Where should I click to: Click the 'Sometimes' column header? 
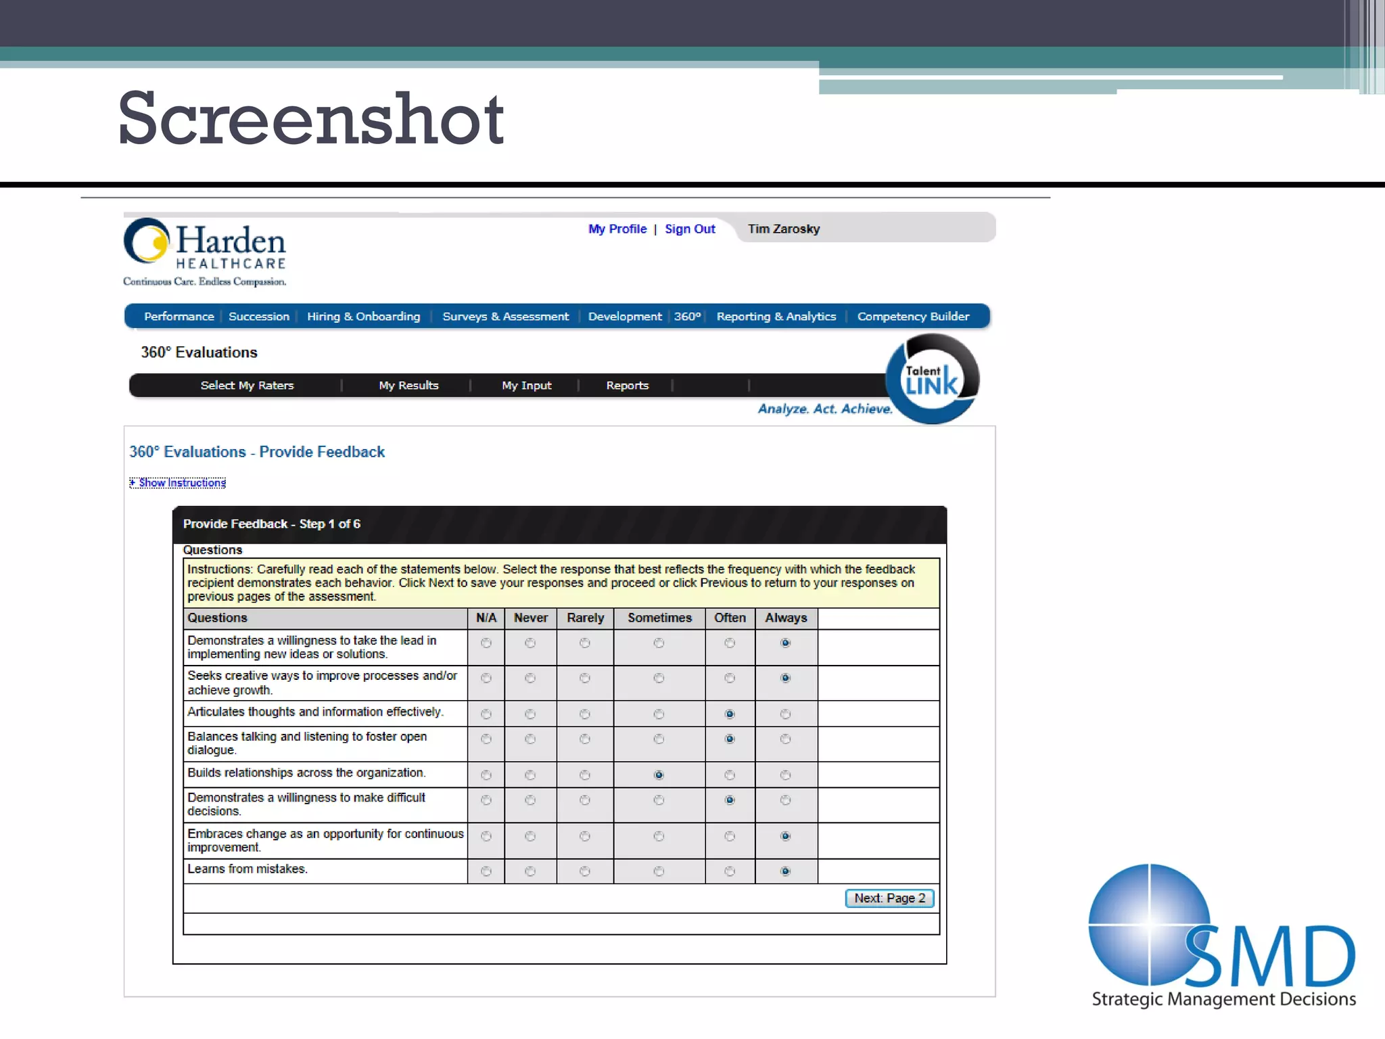[x=659, y=618]
